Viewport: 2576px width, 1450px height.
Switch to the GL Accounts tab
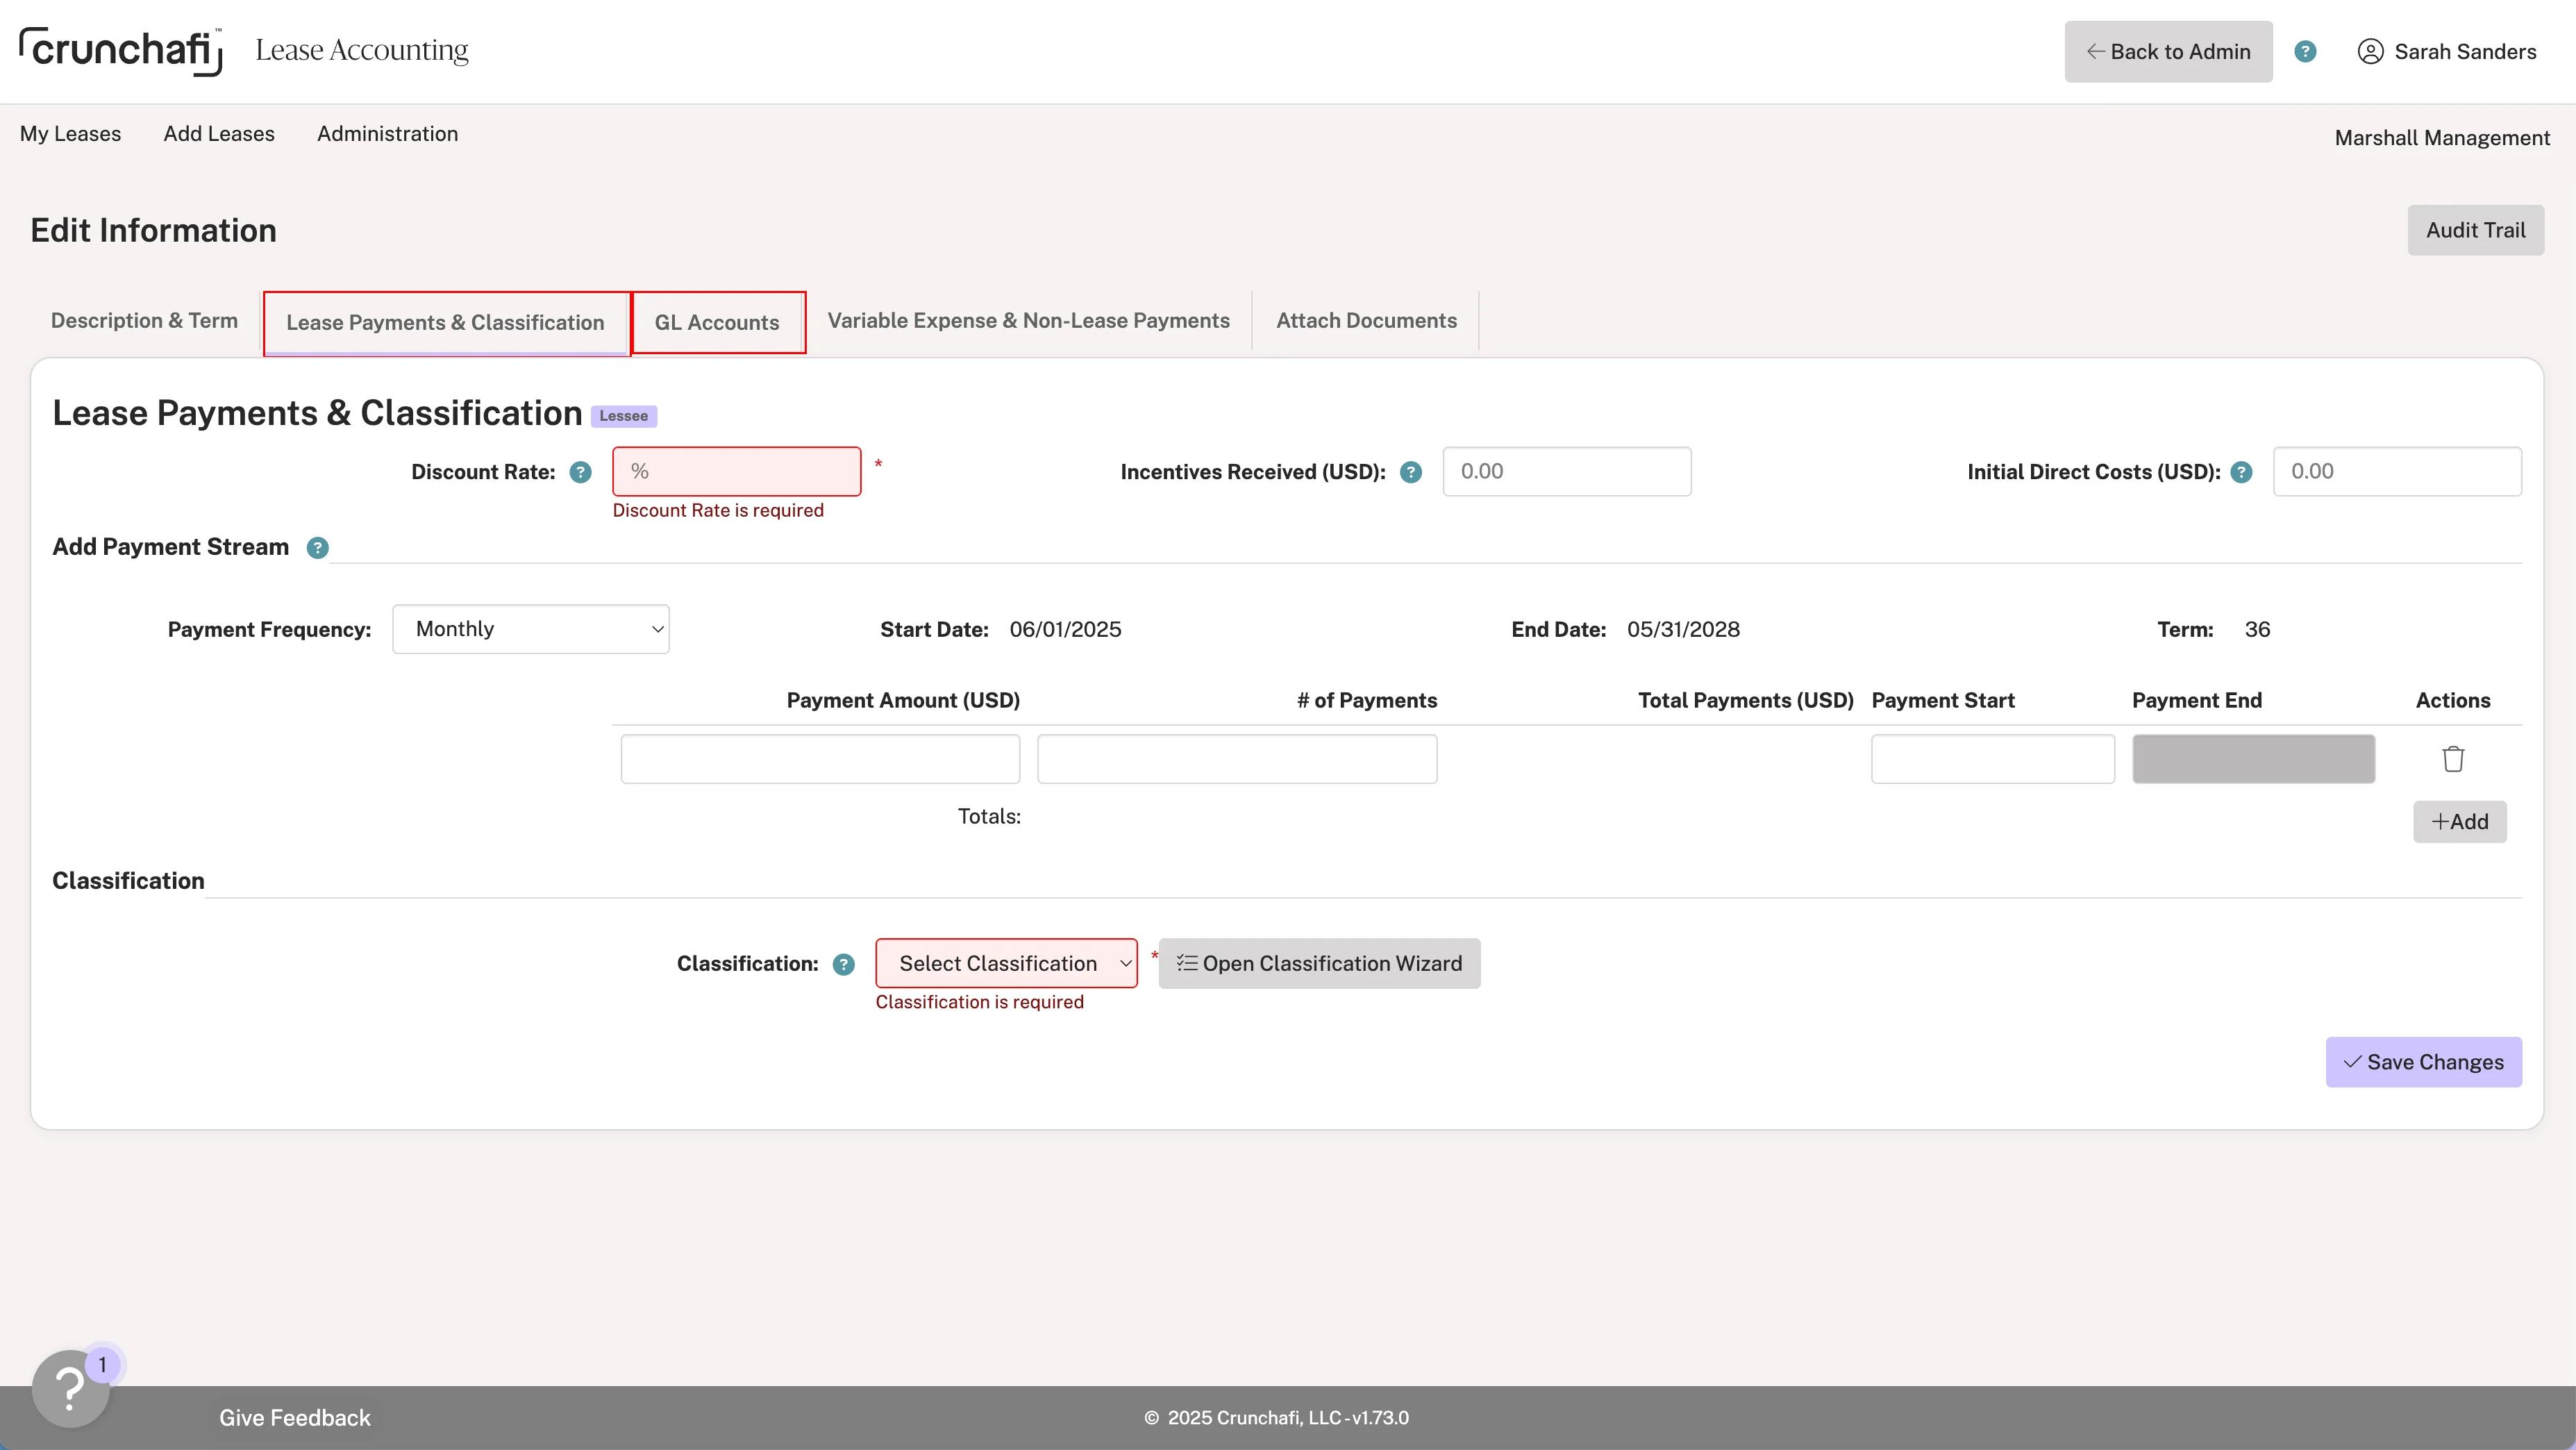click(717, 322)
